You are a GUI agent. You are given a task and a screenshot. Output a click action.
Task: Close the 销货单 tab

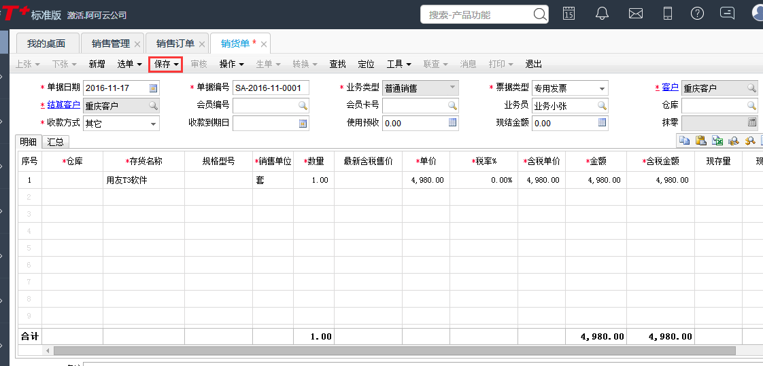click(x=264, y=44)
